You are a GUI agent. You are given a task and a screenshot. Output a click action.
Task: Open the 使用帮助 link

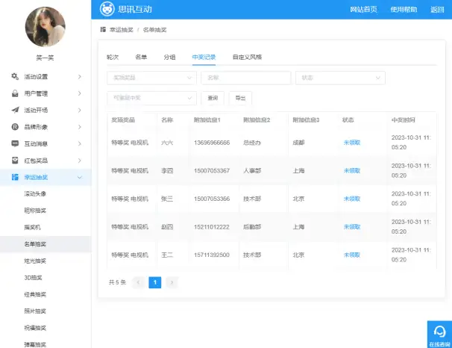click(404, 10)
